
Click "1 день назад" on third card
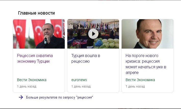135,86
